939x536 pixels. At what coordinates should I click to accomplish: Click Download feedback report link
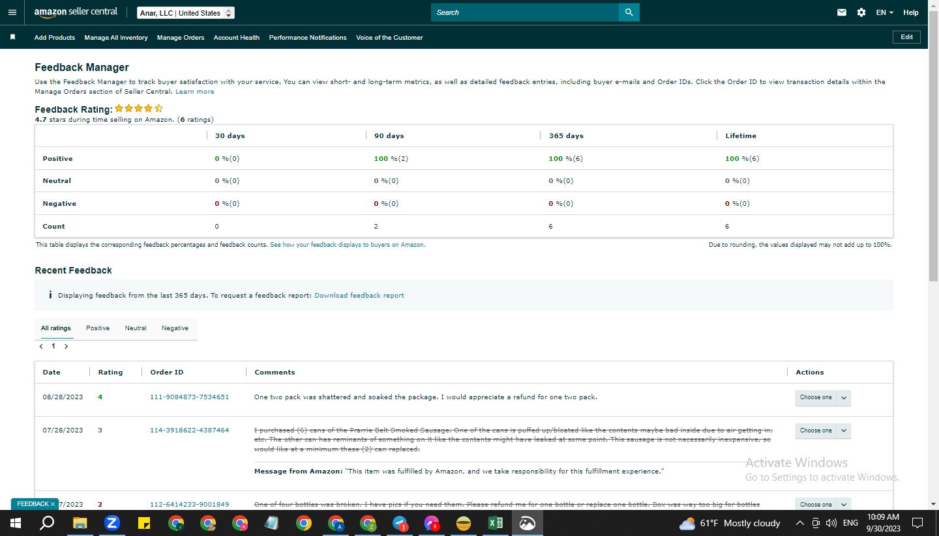click(359, 296)
